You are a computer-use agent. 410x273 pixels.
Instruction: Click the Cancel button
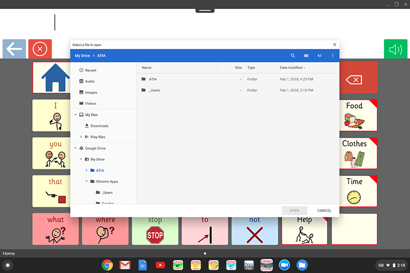coord(324,210)
